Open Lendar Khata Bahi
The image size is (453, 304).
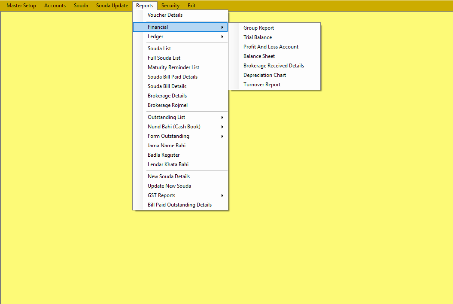(x=180, y=164)
